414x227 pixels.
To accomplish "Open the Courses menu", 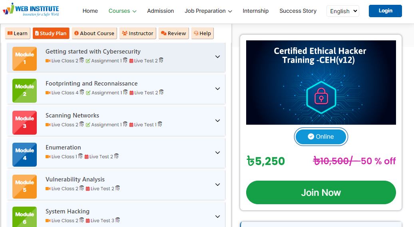I will click(x=123, y=11).
